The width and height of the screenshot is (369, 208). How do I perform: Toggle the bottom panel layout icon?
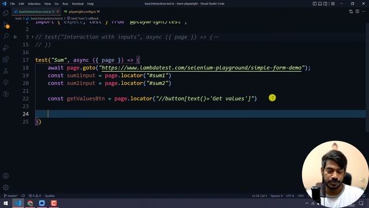tap(320, 4)
